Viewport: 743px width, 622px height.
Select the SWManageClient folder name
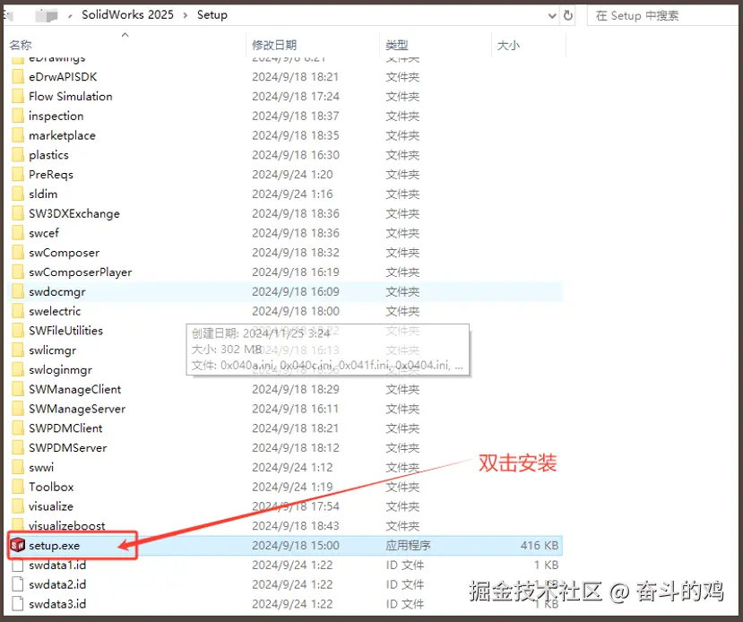(x=75, y=389)
